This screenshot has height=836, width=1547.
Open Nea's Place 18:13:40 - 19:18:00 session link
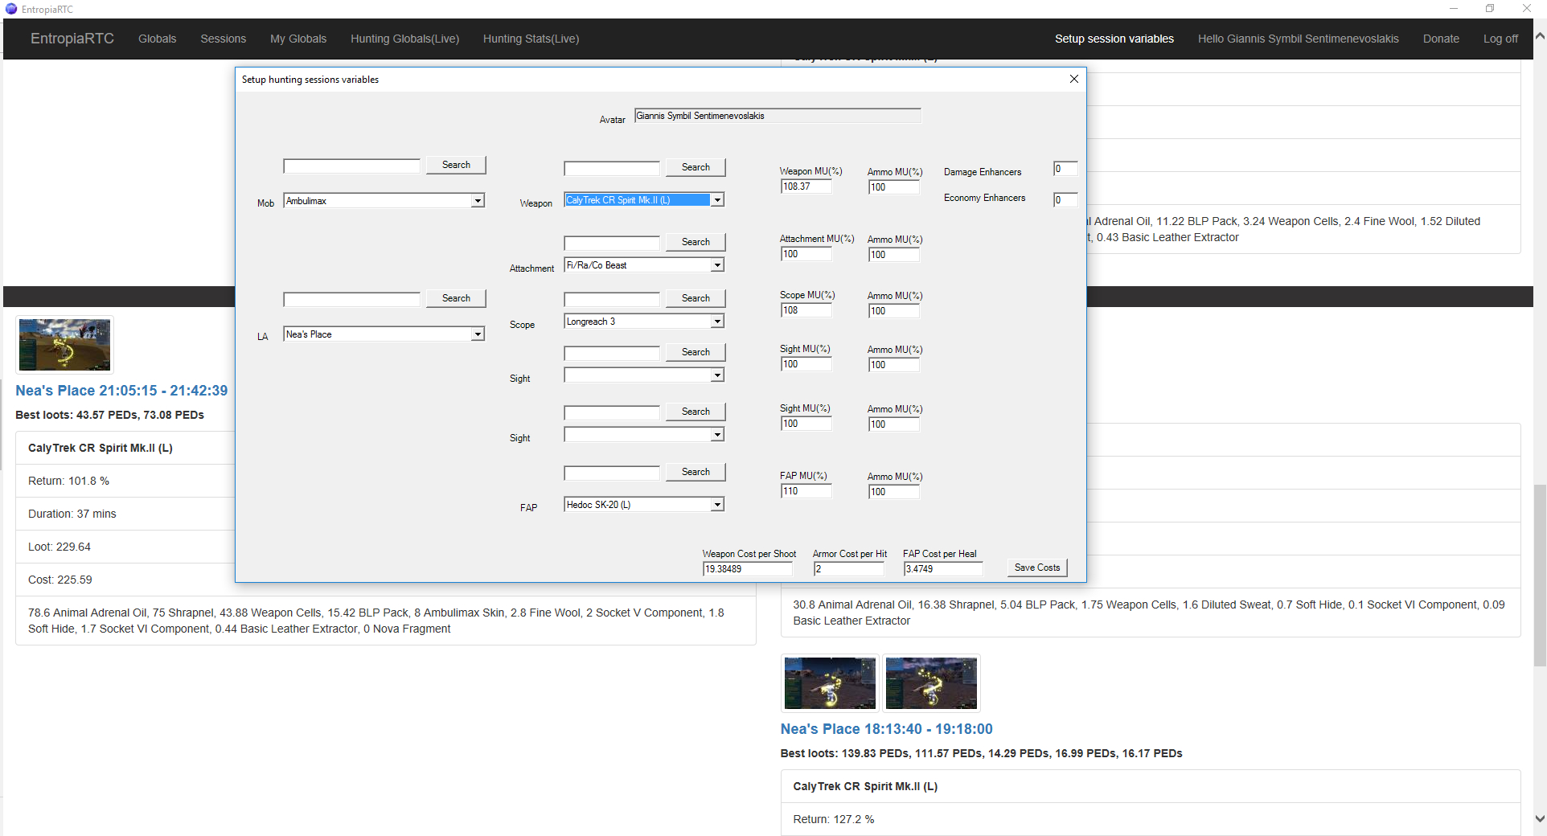[886, 729]
